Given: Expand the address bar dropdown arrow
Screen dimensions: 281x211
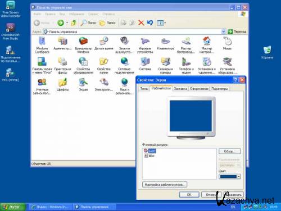Looking at the screenshot, I should click(x=223, y=32).
